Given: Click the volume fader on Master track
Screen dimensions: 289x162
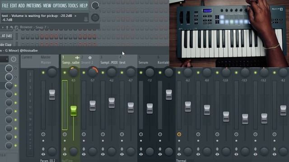Looking at the screenshot, I should pos(52,95).
